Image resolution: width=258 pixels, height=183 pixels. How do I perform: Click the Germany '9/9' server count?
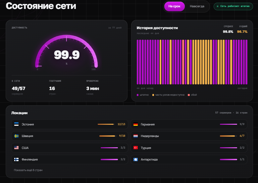point(242,124)
